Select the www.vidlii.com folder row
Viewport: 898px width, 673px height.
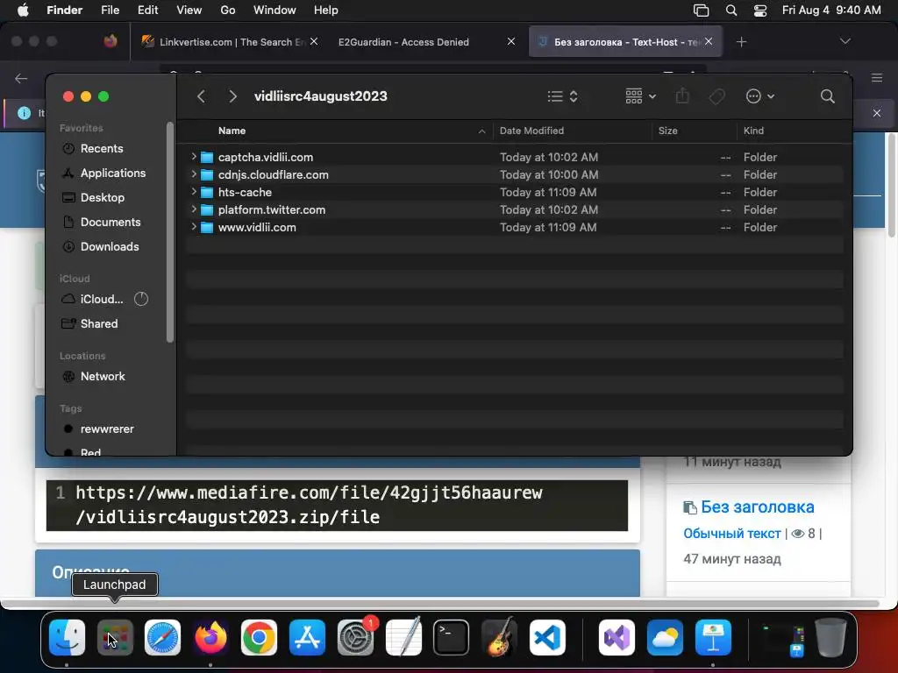point(514,227)
